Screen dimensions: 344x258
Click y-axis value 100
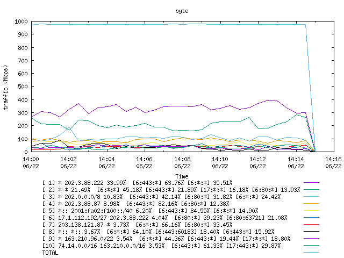pyautogui.click(x=23, y=139)
